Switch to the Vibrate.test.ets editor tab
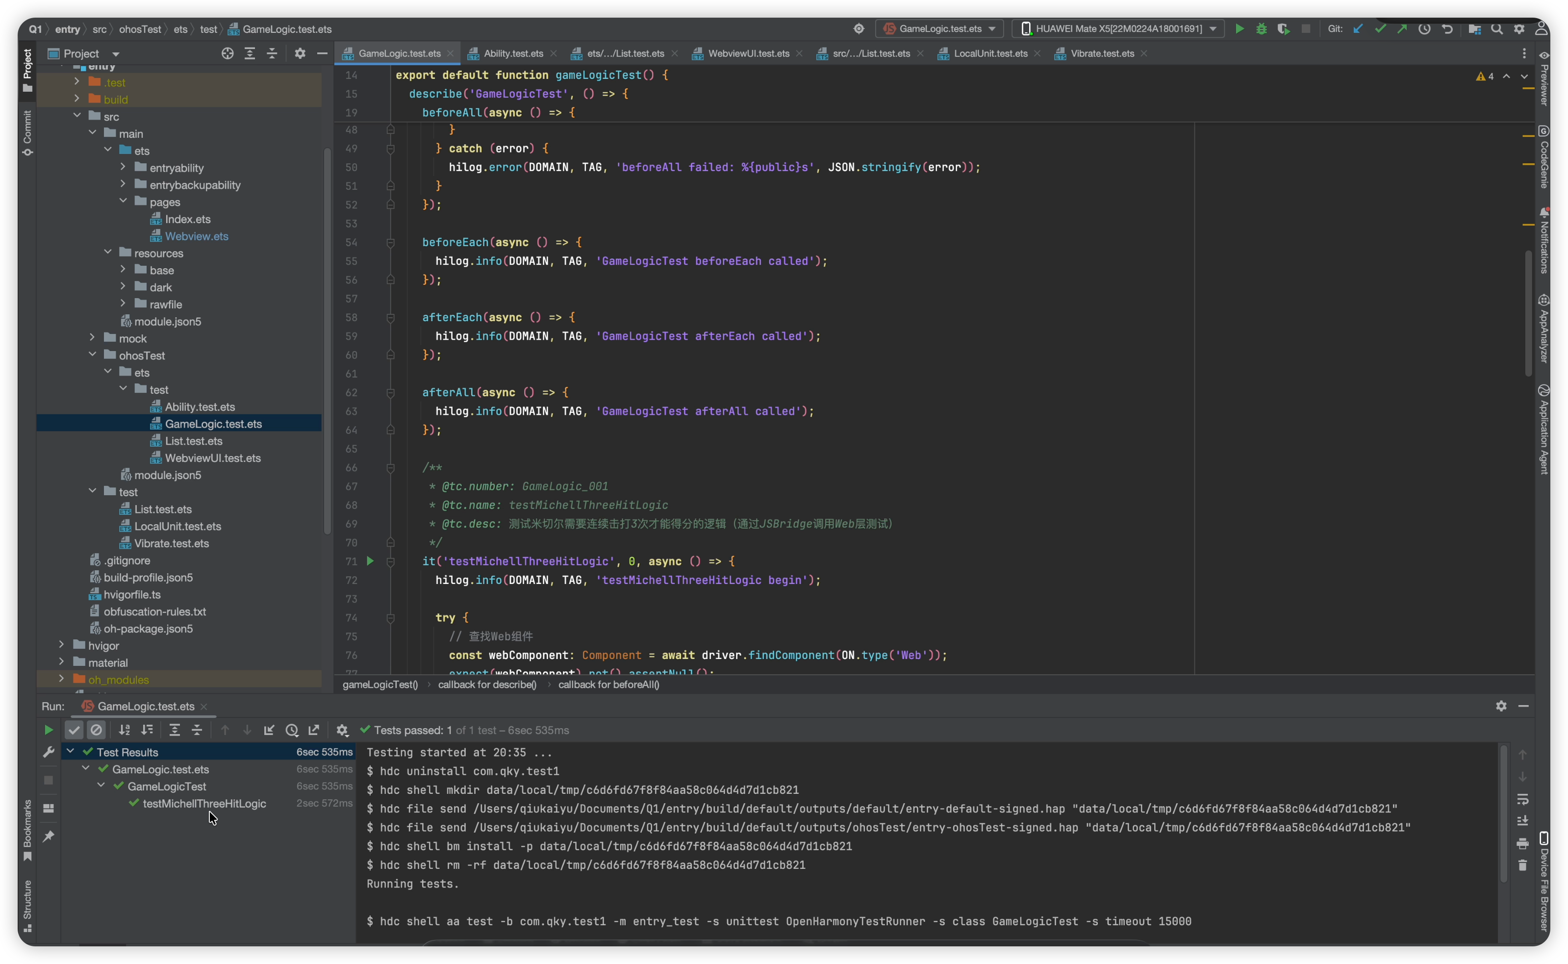 point(1102,53)
